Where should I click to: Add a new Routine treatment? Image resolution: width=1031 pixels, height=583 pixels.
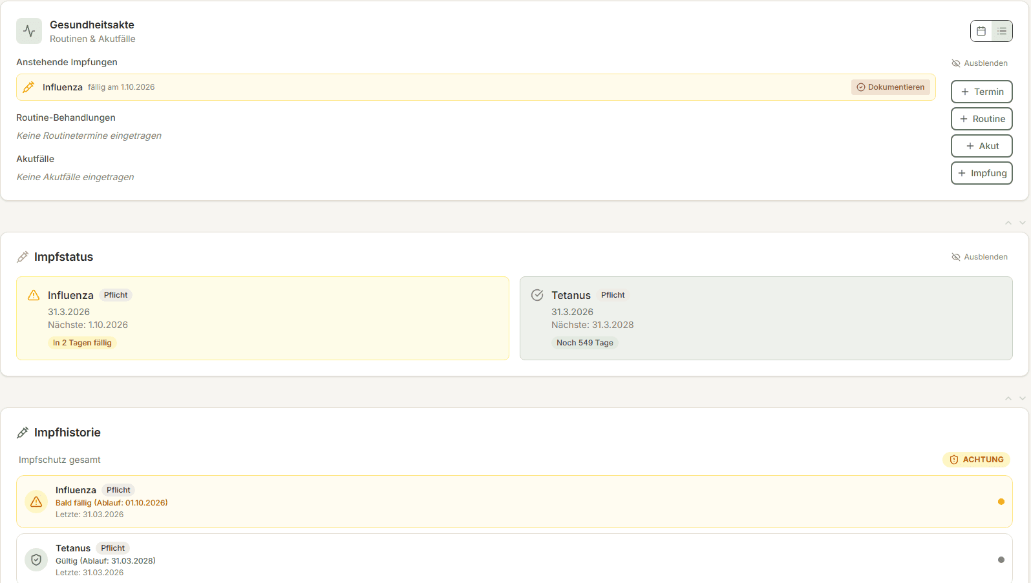click(981, 119)
